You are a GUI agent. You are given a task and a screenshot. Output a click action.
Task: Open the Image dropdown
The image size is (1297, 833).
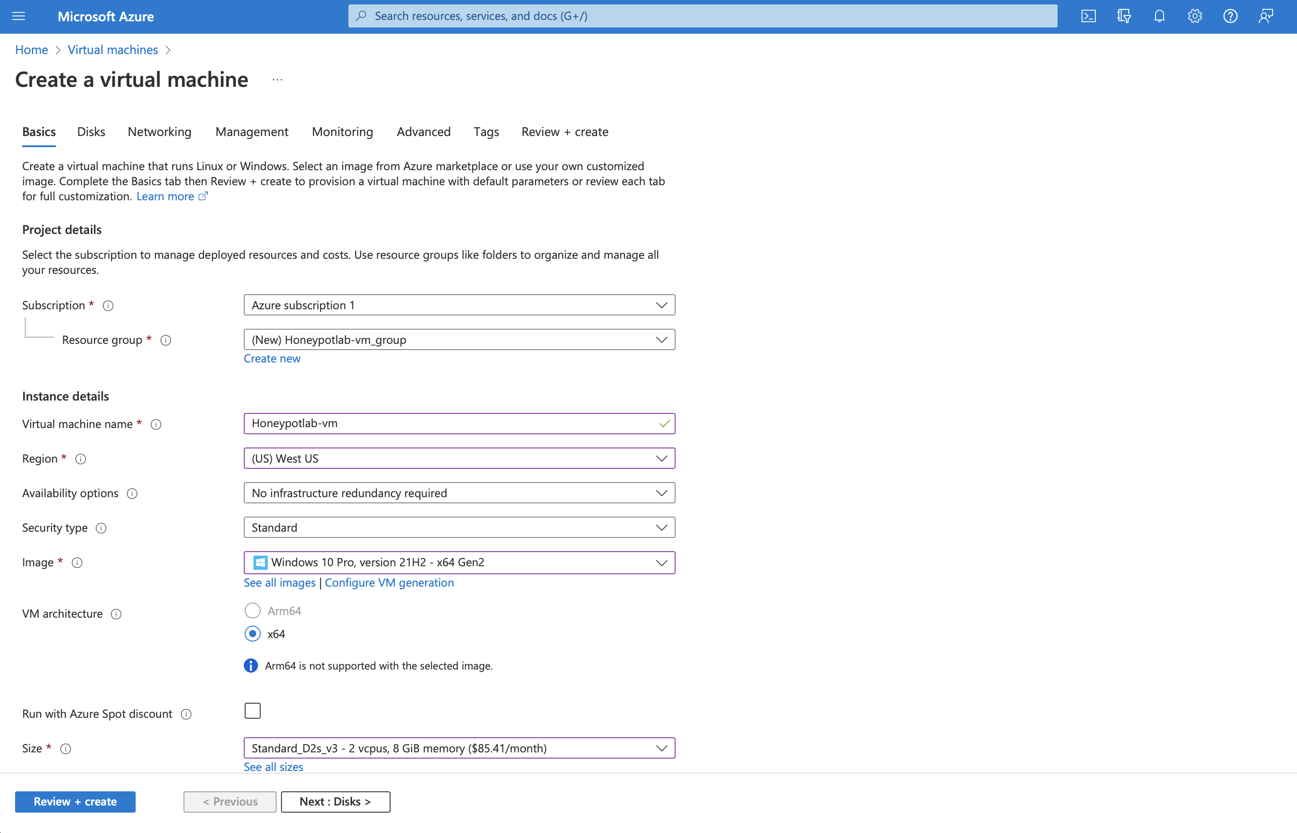point(459,563)
